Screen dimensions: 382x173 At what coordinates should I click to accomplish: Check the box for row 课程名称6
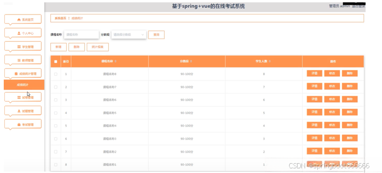pyautogui.click(x=55, y=100)
